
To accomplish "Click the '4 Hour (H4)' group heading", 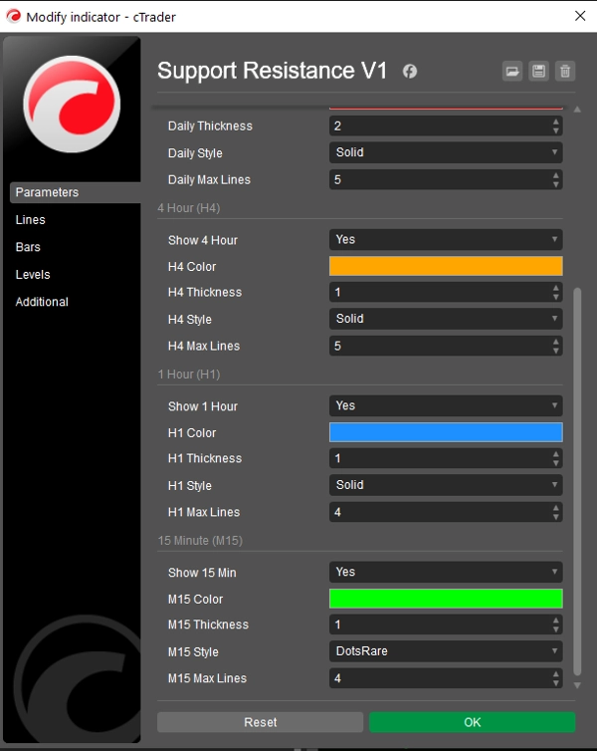I will (x=188, y=208).
